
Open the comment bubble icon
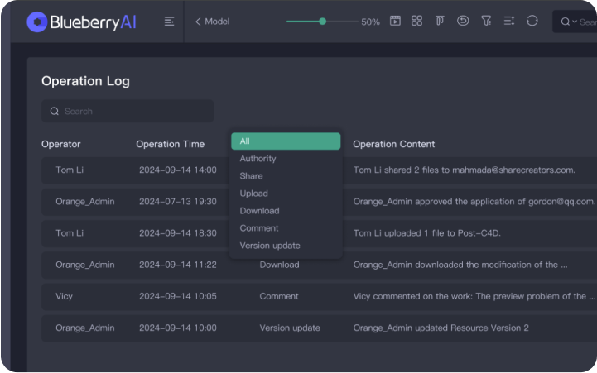coord(463,21)
